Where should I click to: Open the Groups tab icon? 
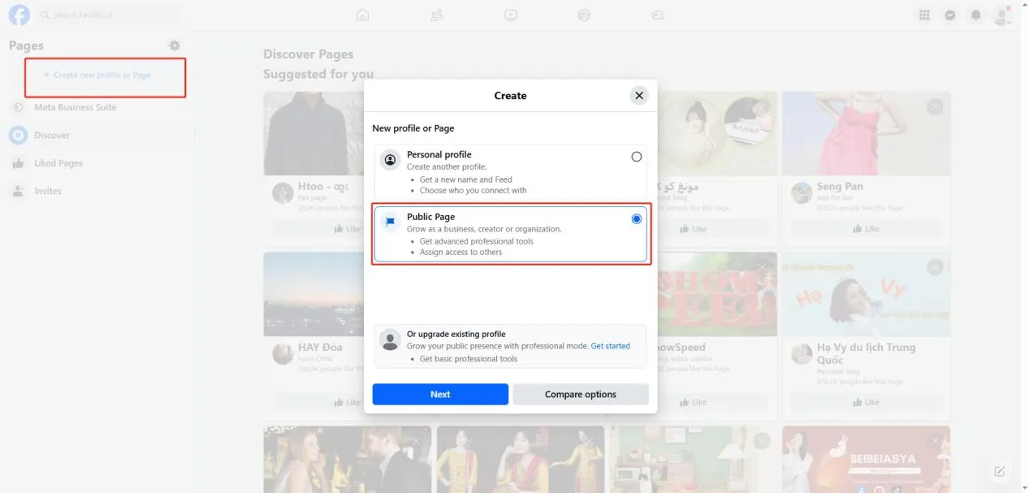tap(584, 15)
